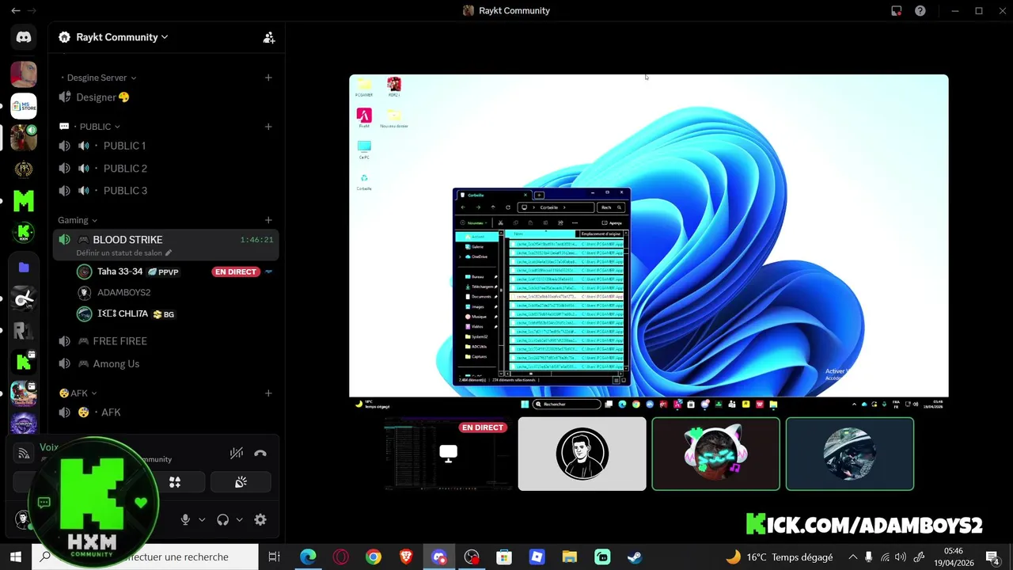Collapse the AFK category

78,393
